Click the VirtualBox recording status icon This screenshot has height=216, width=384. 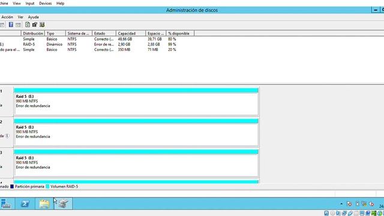(x=368, y=214)
